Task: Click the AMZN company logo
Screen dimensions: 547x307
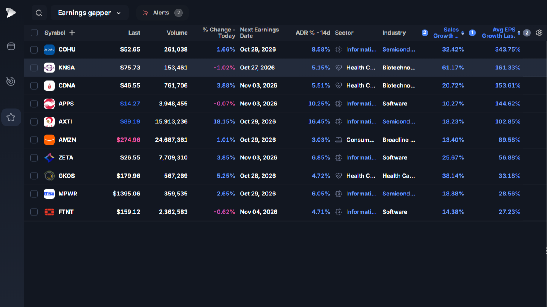Action: (x=49, y=140)
